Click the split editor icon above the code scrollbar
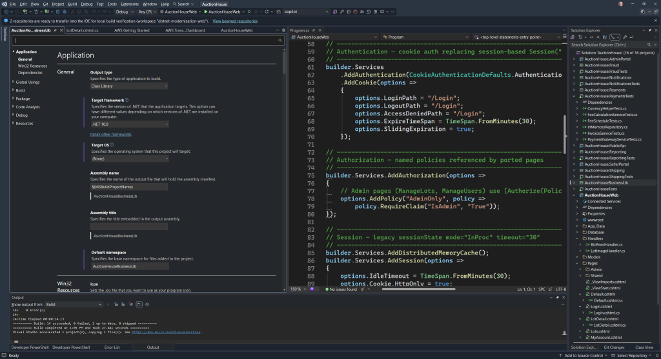This screenshot has height=359, width=661. (x=565, y=37)
